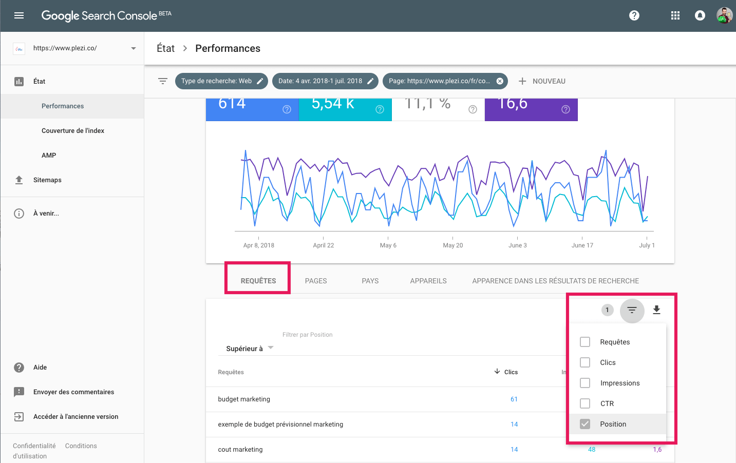The width and height of the screenshot is (736, 463).
Task: Click the plezi.co site favicon
Action: point(19,49)
